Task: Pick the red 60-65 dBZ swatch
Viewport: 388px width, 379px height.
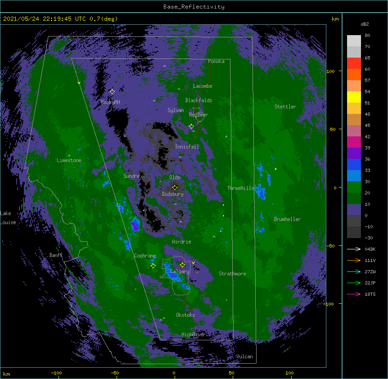Action: click(354, 63)
